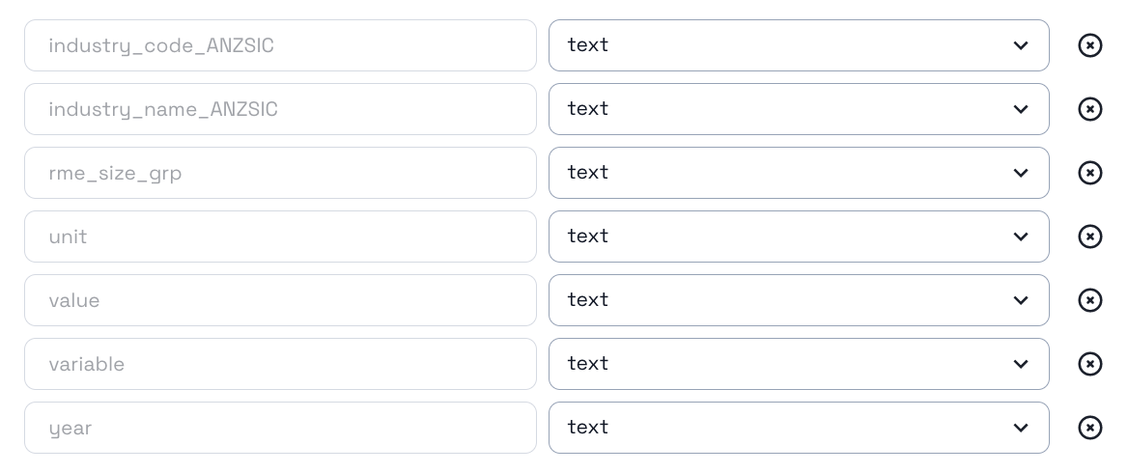Image resolution: width=1128 pixels, height=473 pixels.
Task: Click the industry_code_ANZSIC name field
Action: [x=280, y=45]
